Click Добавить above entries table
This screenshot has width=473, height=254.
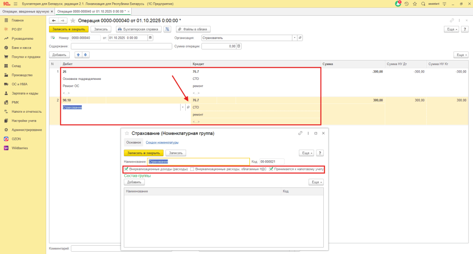[x=59, y=55]
